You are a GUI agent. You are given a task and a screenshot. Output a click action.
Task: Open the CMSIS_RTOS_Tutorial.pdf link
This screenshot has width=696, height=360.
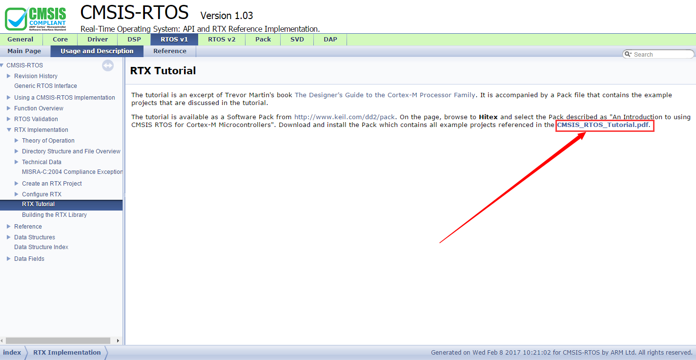click(603, 125)
